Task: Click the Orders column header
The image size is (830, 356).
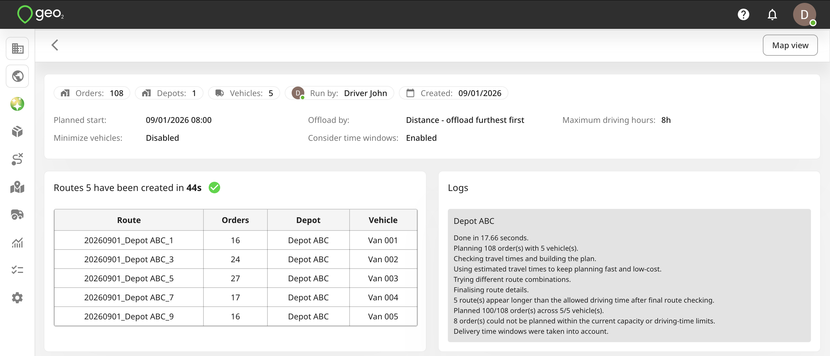Action: [x=235, y=220]
